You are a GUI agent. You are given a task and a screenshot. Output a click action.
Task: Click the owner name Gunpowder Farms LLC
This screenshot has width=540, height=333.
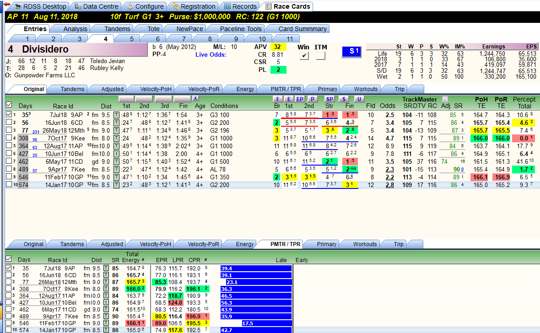[45, 75]
